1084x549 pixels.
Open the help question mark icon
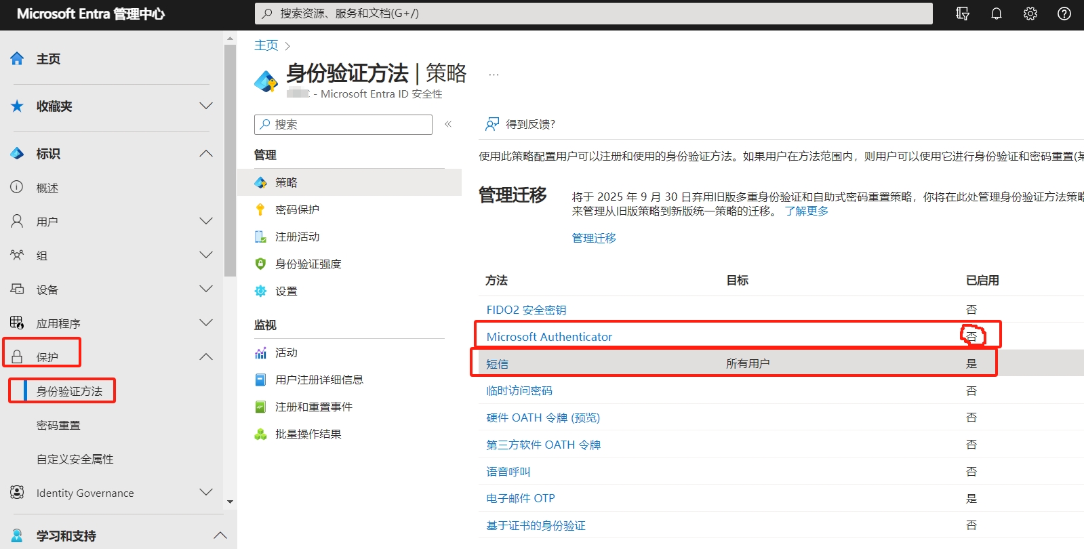click(1064, 14)
